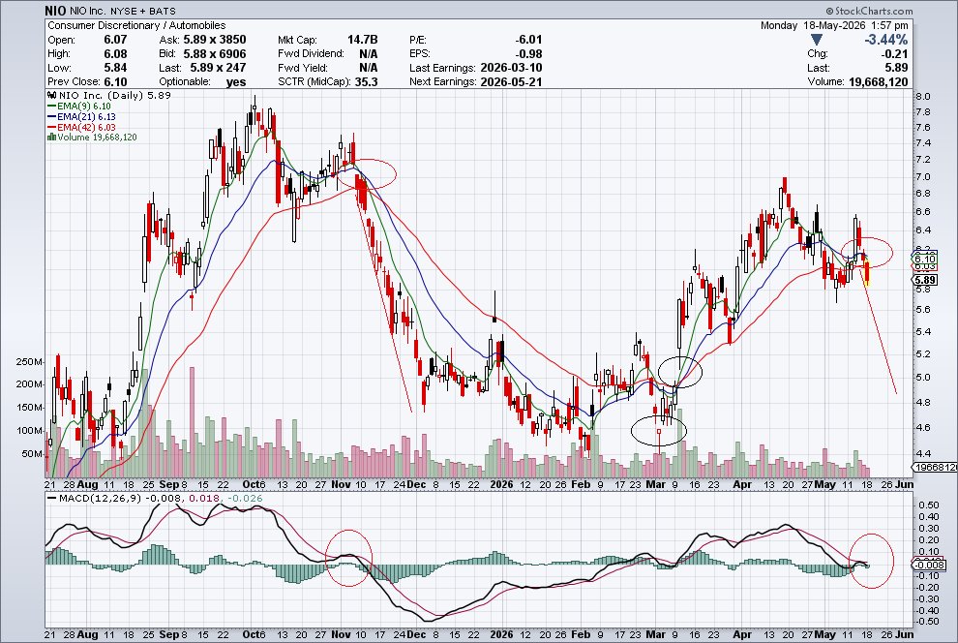The image size is (958, 643).
Task: Click the EPS value -0.98
Action: (528, 54)
